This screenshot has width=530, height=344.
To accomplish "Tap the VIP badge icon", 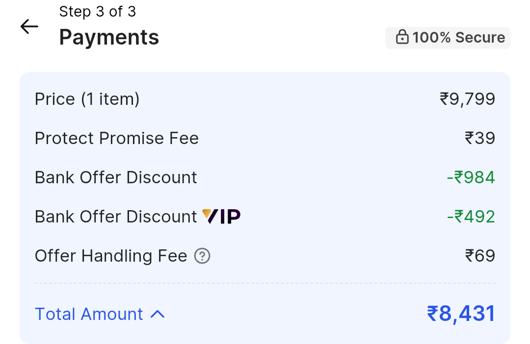I will click(x=221, y=217).
